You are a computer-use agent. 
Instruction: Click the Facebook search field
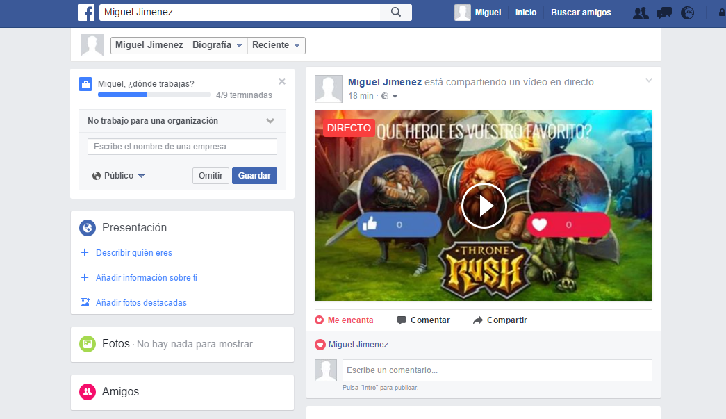pos(240,12)
